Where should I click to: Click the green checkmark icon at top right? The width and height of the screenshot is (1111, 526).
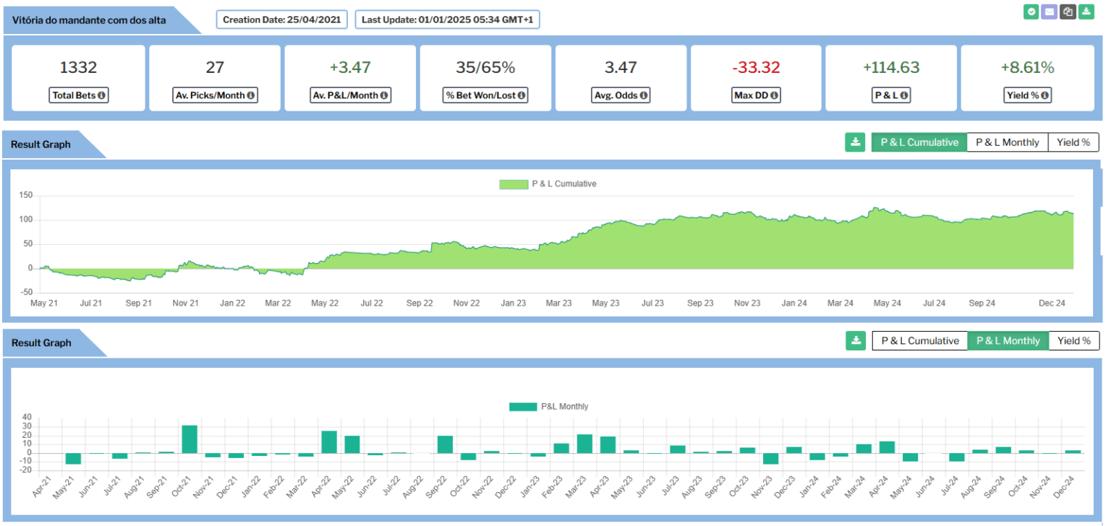pos(1031,12)
